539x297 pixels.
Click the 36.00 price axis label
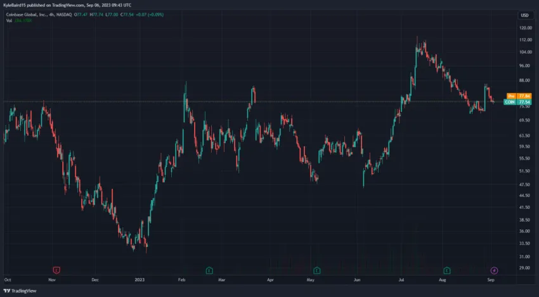(x=526, y=231)
